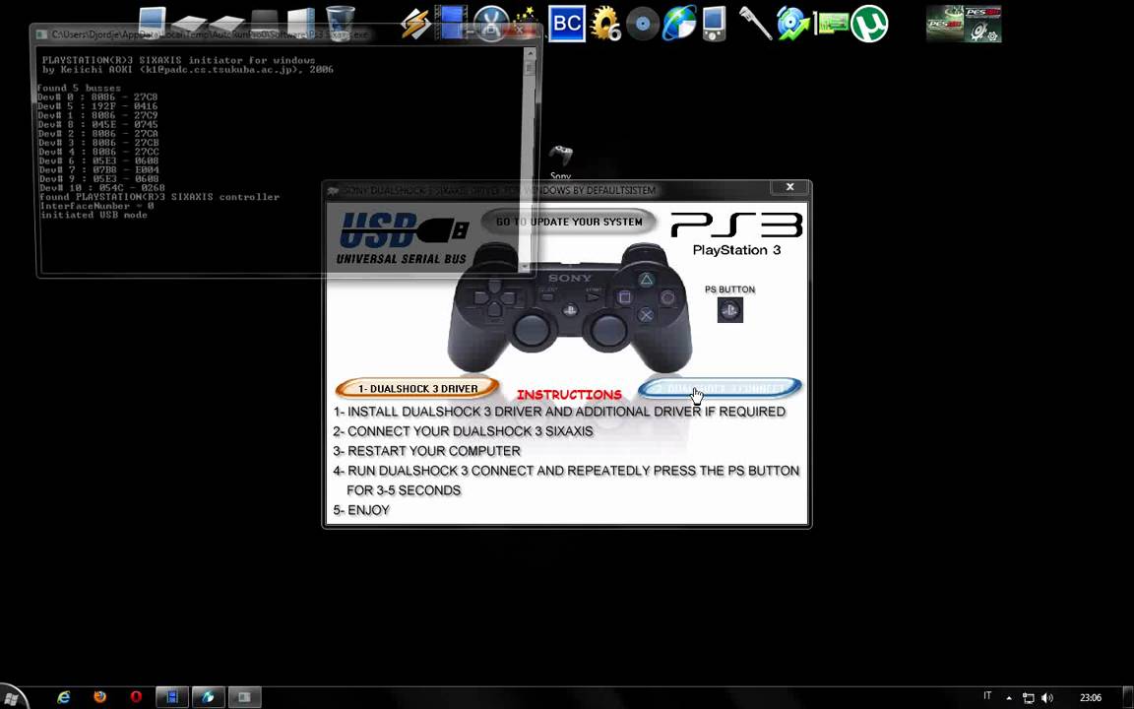Open the disc with green arrow dock icon
The image size is (1134, 709).
[x=792, y=24]
